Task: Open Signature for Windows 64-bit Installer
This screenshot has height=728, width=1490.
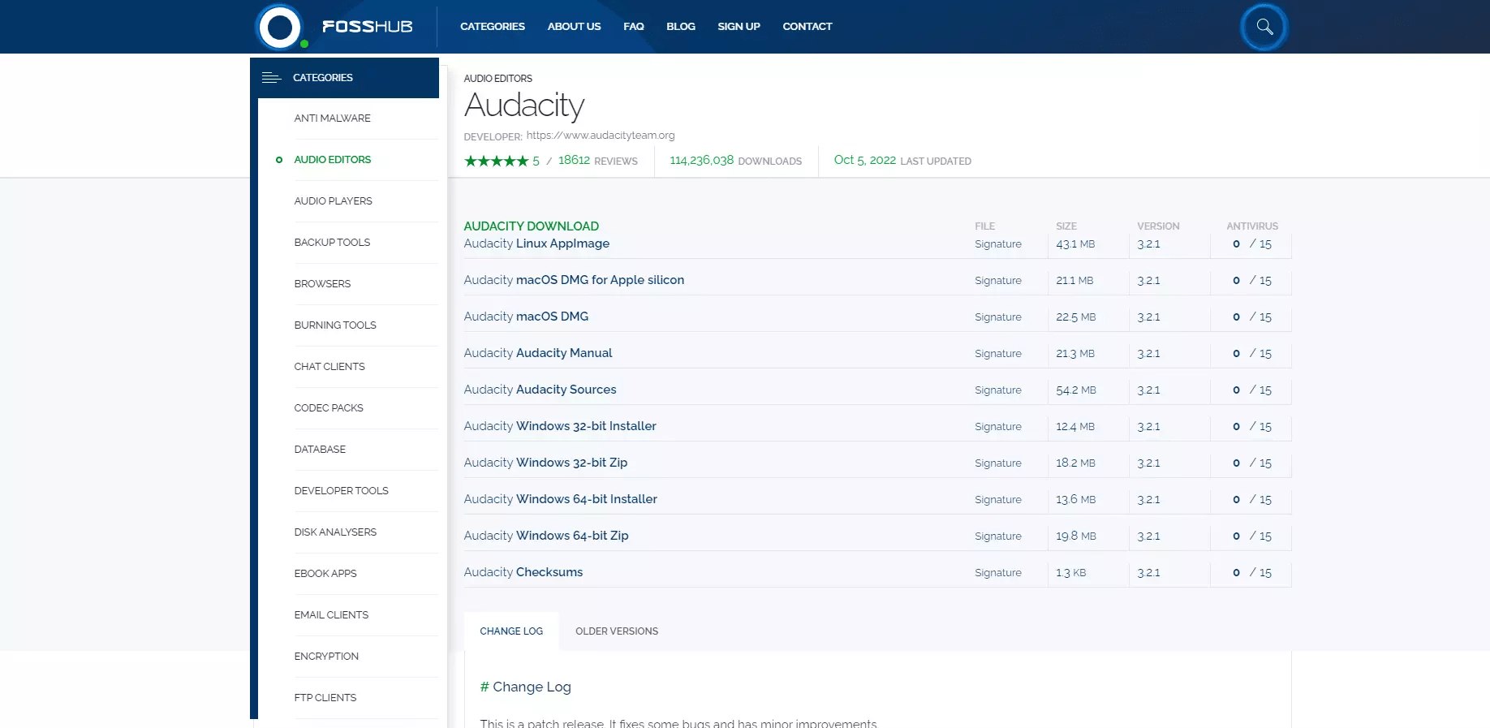Action: 998,500
